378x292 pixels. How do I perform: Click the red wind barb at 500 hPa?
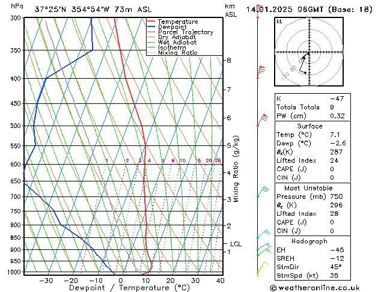263,120
